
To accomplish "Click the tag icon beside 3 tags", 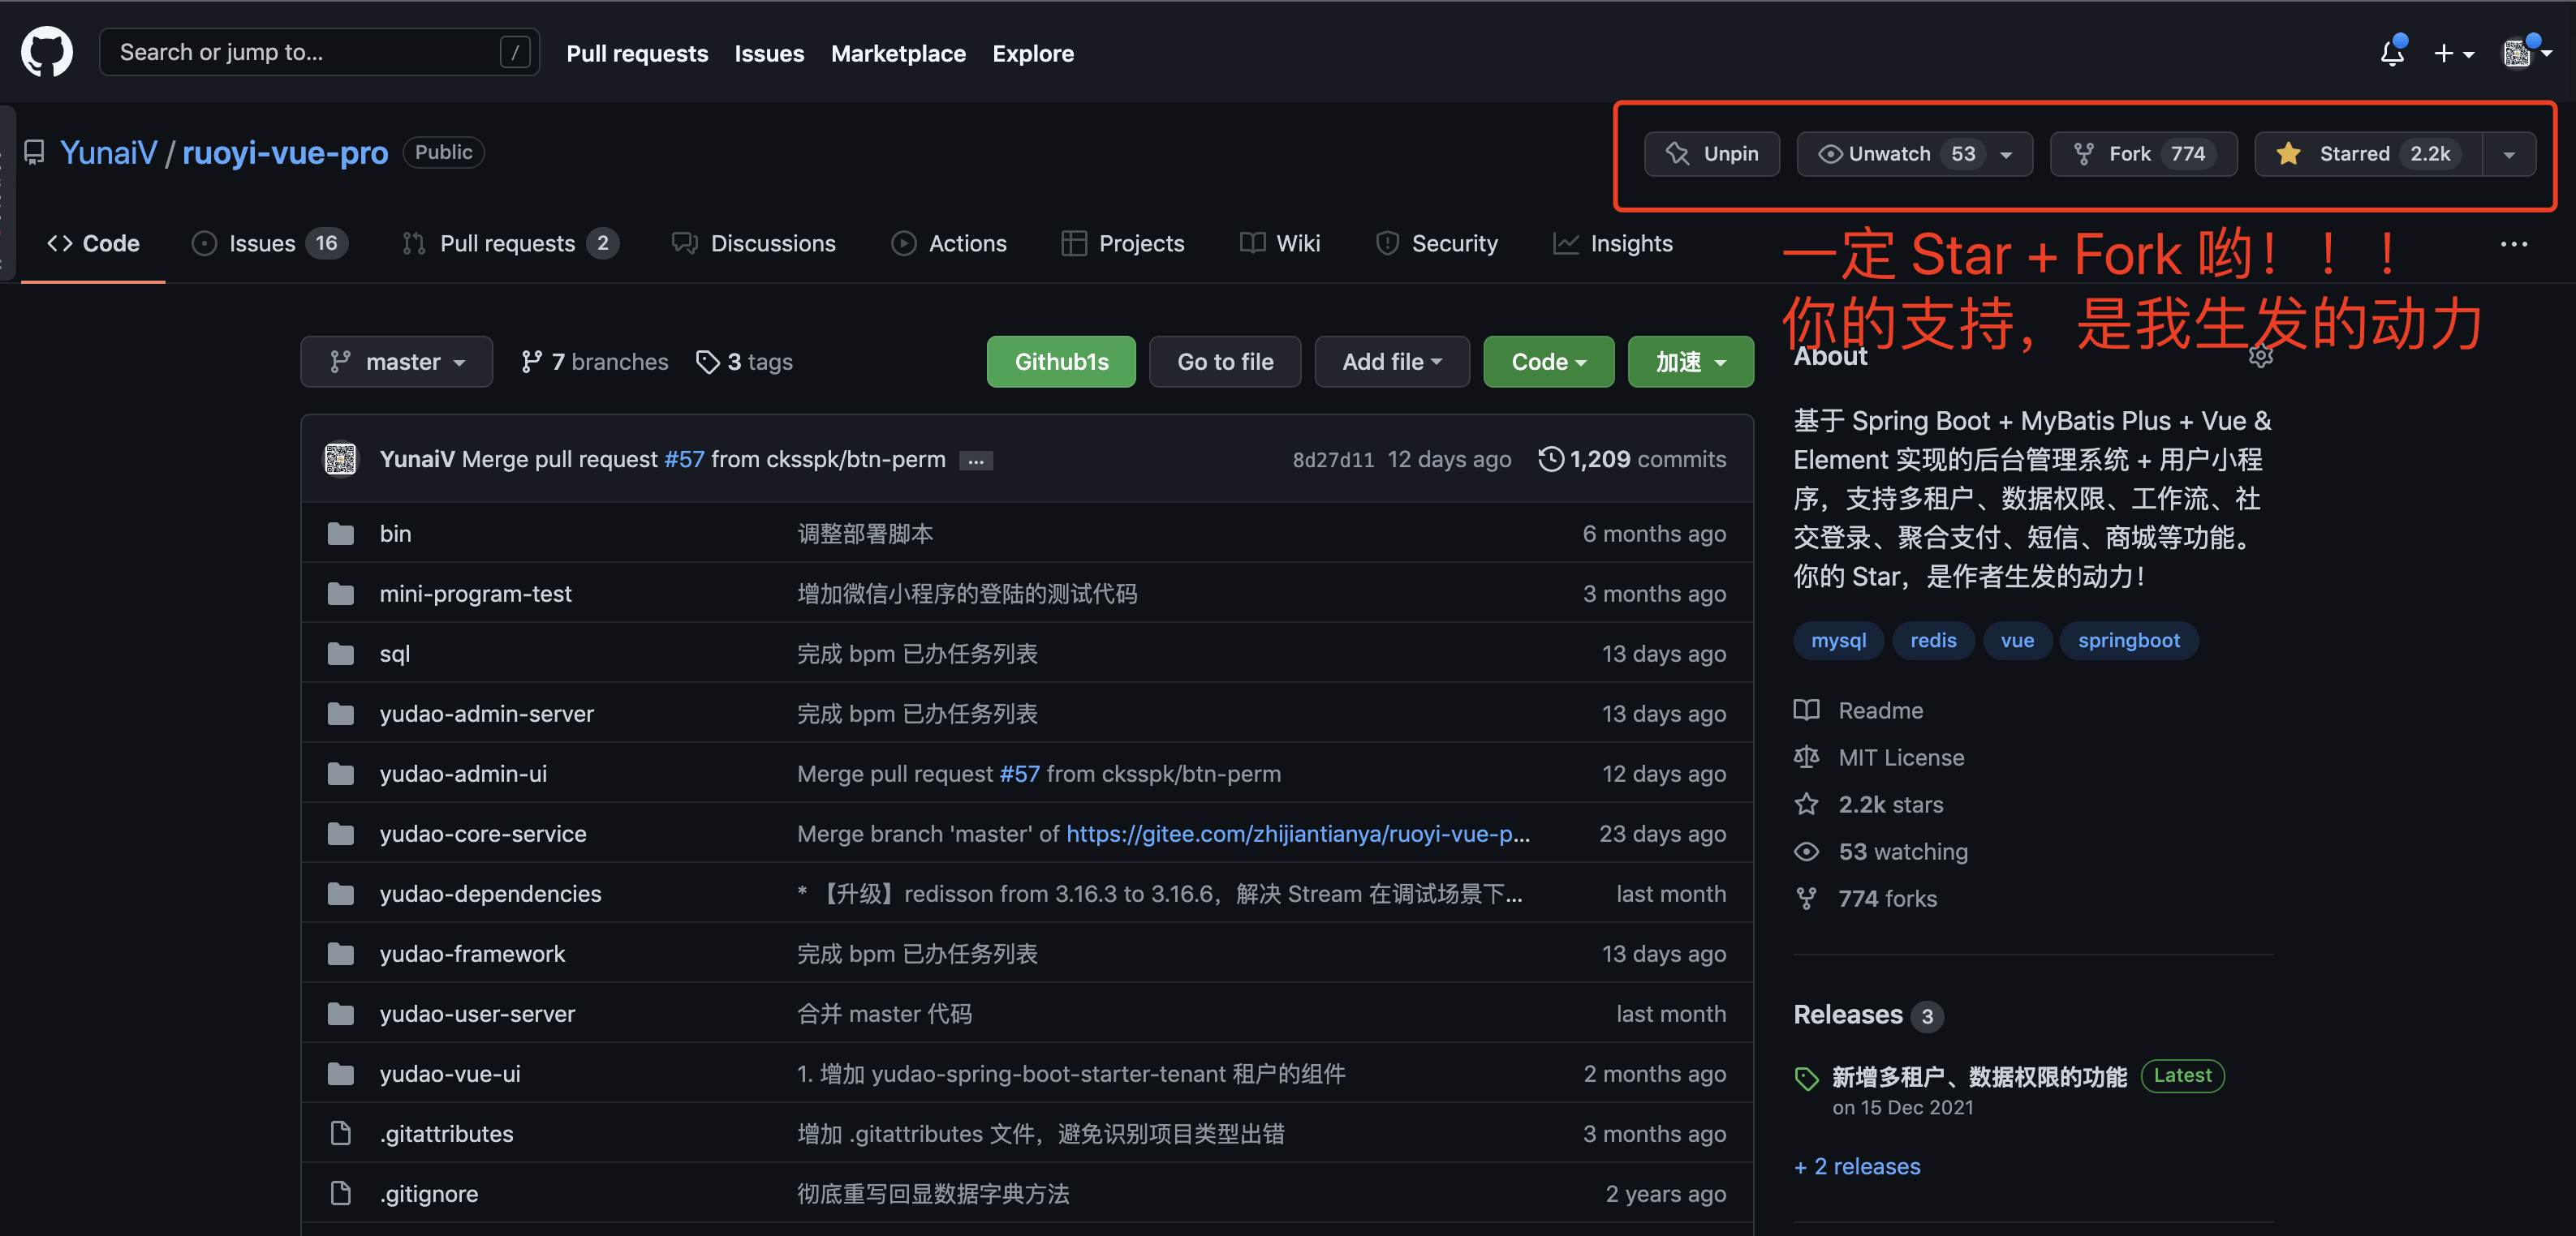I will point(707,362).
